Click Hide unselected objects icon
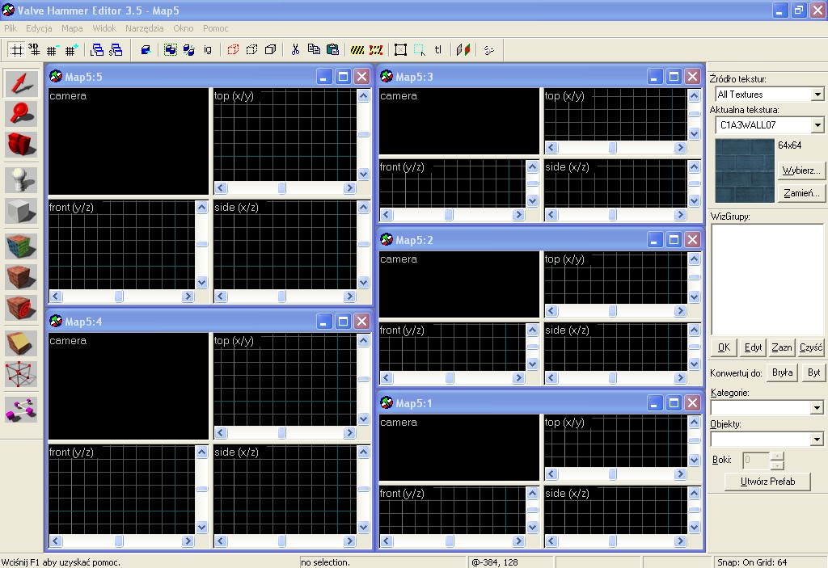Viewport: 828px width, 568px height. (252, 50)
